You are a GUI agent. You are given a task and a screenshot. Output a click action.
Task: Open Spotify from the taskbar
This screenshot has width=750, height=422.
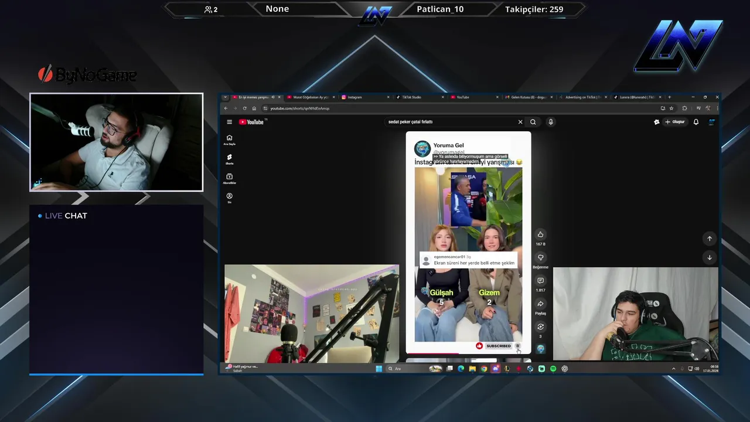[553, 369]
